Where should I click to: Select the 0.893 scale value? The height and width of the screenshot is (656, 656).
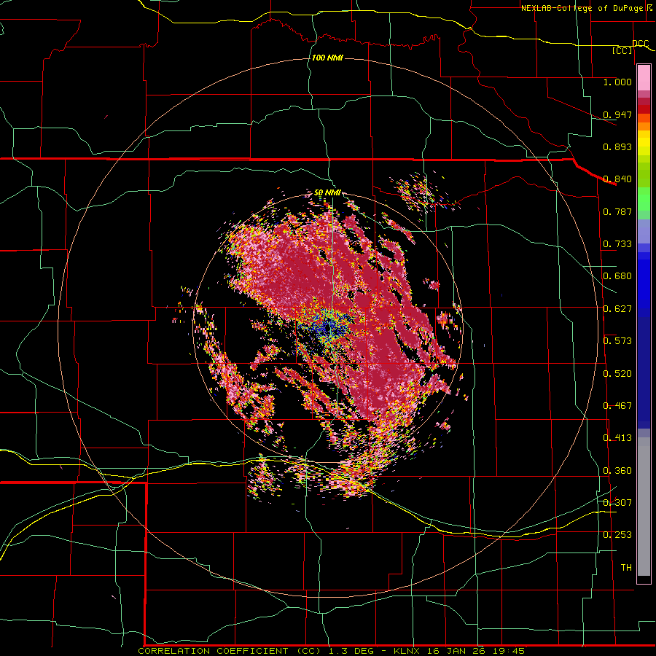click(x=617, y=147)
